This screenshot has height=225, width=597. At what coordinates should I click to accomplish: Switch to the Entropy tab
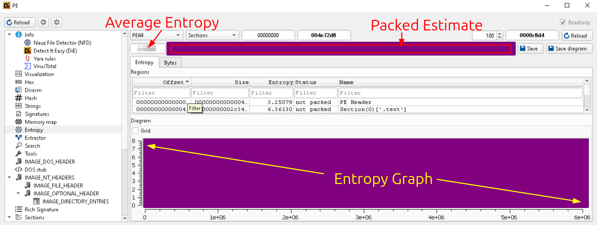point(144,62)
